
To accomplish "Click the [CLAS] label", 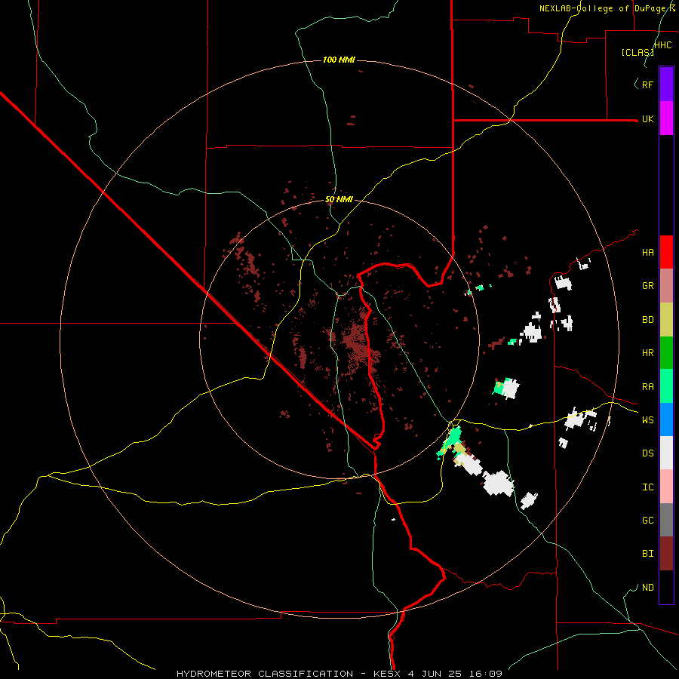I will (638, 52).
